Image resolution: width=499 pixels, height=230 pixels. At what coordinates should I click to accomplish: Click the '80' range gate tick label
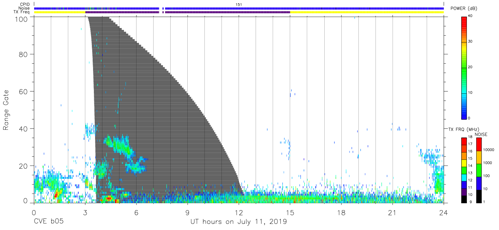pyautogui.click(x=23, y=54)
